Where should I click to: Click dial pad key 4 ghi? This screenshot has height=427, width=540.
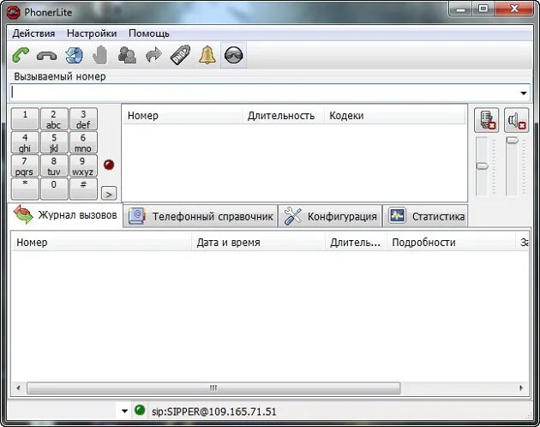click(x=25, y=142)
